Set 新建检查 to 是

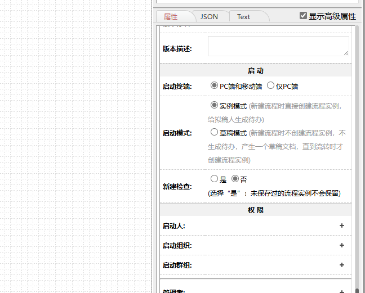click(x=214, y=179)
